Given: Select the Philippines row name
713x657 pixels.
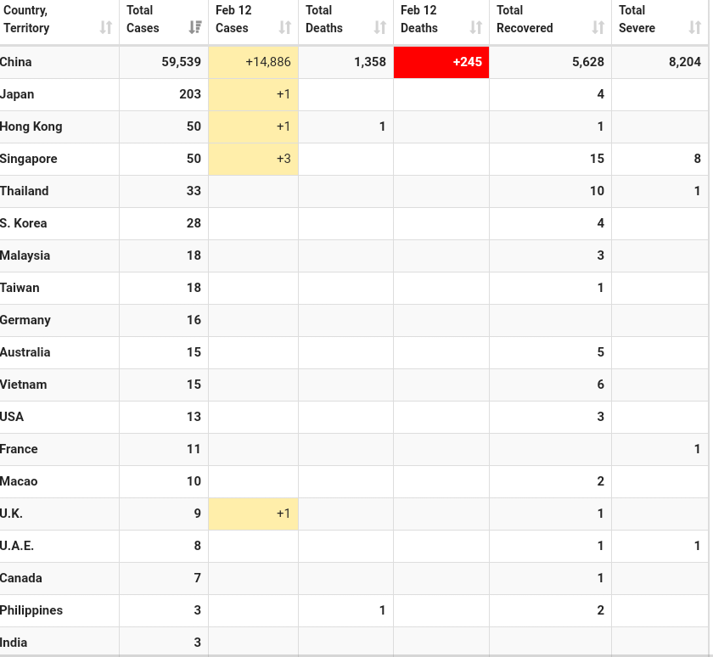Looking at the screenshot, I should (31, 610).
